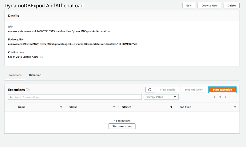Image resolution: width=246 pixels, height=147 pixels.
Task: Click the No executions message
Action: tap(122, 121)
